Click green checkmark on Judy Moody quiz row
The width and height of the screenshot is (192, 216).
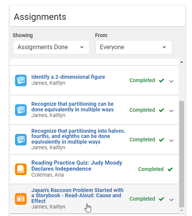pyautogui.click(x=170, y=169)
